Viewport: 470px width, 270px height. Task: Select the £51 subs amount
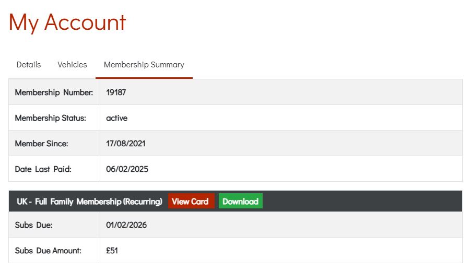pyautogui.click(x=112, y=251)
